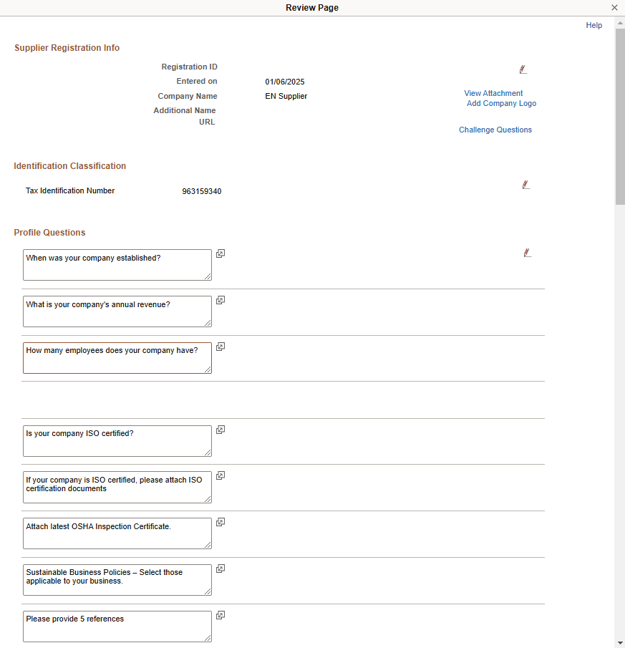The height and width of the screenshot is (648, 625).
Task: Click the 'Please provide 5 references' text box
Action: [117, 627]
